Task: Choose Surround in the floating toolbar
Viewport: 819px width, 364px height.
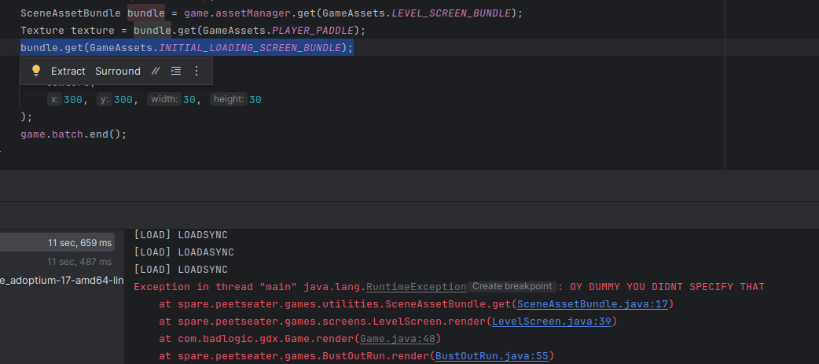Action: 118,71
